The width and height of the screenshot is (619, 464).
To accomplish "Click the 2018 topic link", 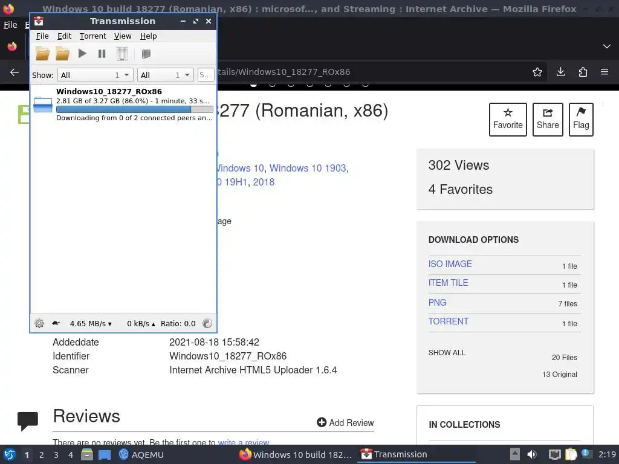I will point(264,182).
